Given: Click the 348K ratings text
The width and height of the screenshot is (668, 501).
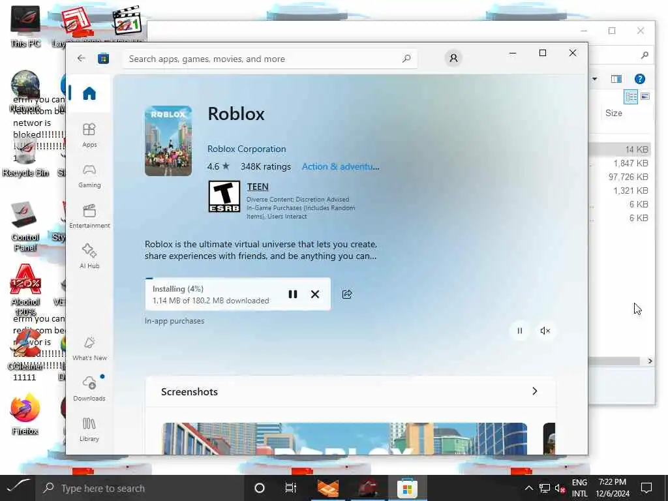Looking at the screenshot, I should (x=266, y=166).
